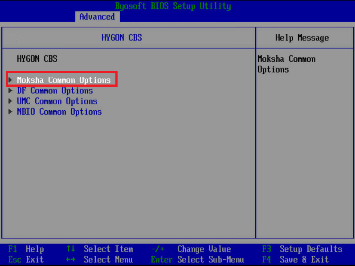Click arrow beside UMC Common Options
The image size is (355, 266).
(10, 101)
